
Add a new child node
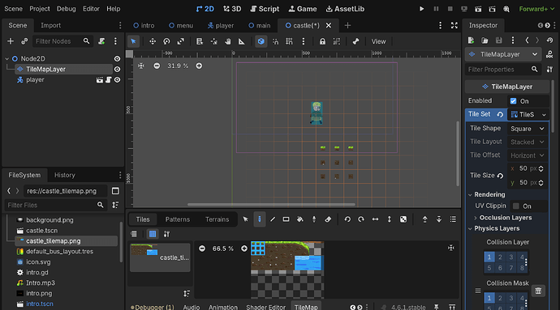click(11, 41)
